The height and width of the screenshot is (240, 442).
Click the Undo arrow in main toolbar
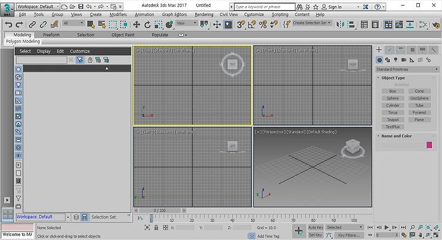click(x=9, y=25)
